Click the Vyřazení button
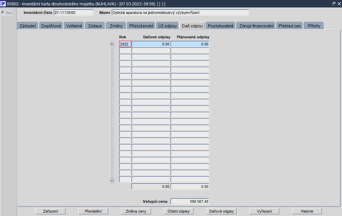The height and width of the screenshot is (216, 342). 264,211
